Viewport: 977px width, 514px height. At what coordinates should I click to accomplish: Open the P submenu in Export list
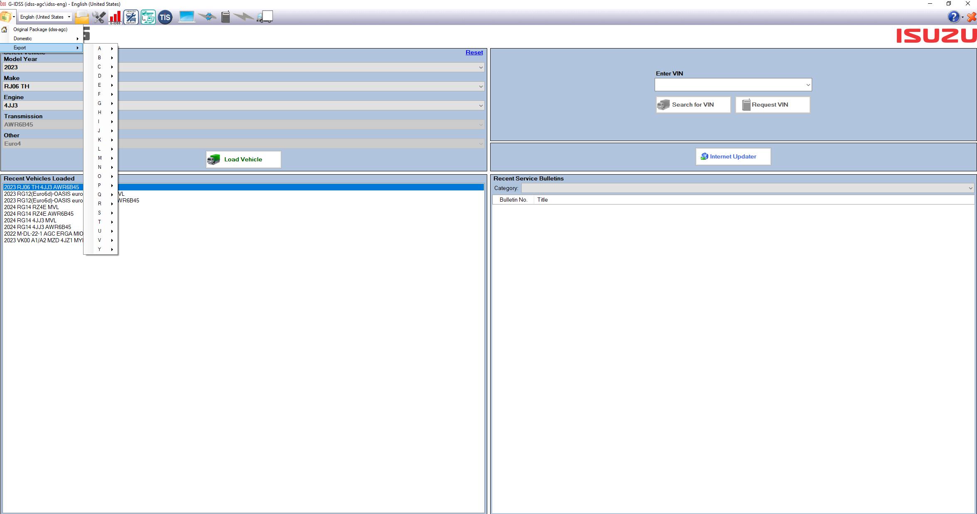tap(101, 185)
